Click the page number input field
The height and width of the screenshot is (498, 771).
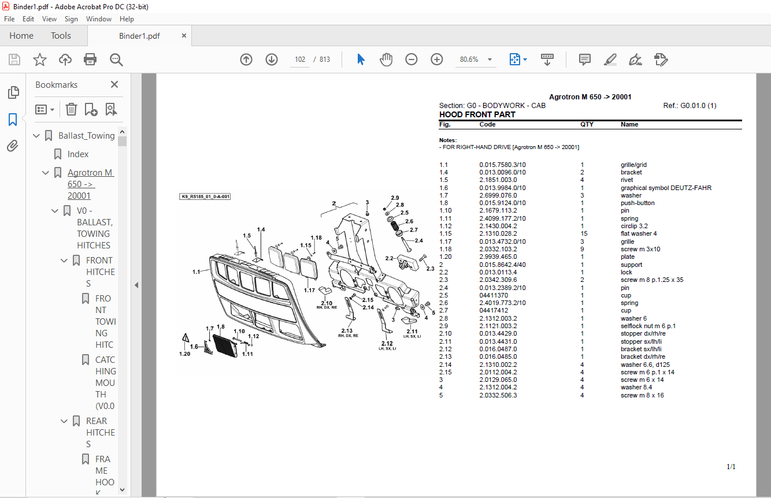[x=299, y=60]
